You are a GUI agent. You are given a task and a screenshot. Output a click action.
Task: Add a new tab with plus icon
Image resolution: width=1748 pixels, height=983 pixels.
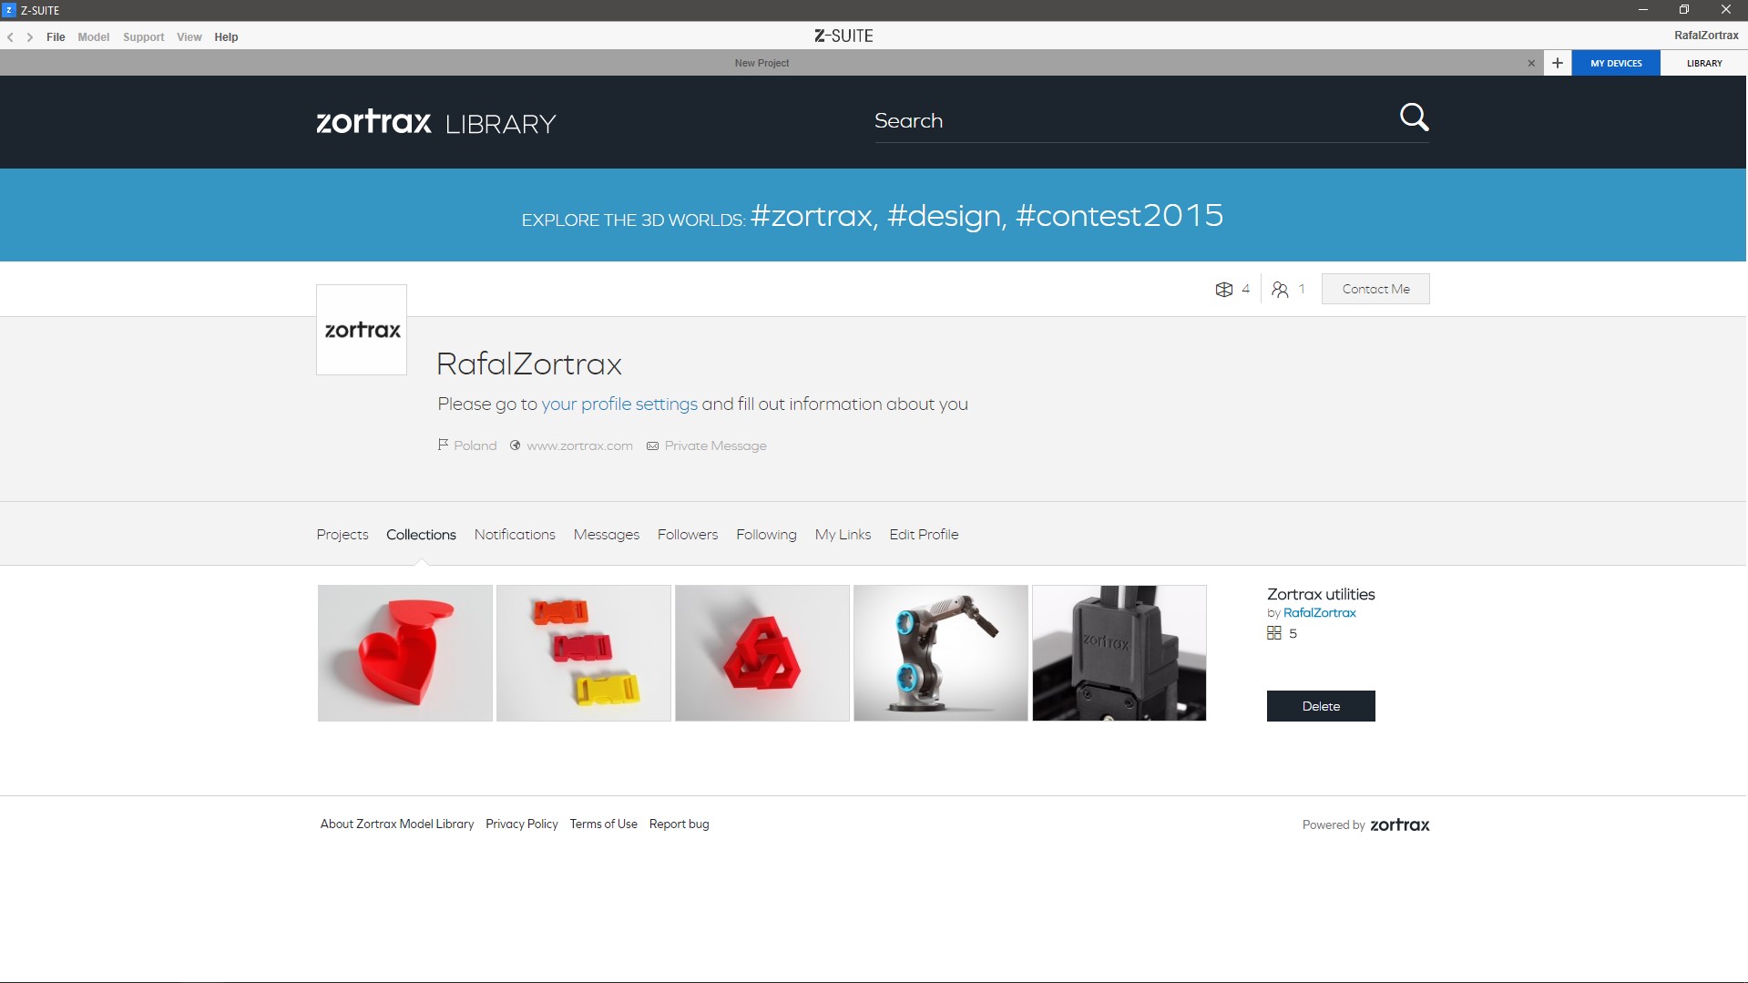pyautogui.click(x=1557, y=63)
